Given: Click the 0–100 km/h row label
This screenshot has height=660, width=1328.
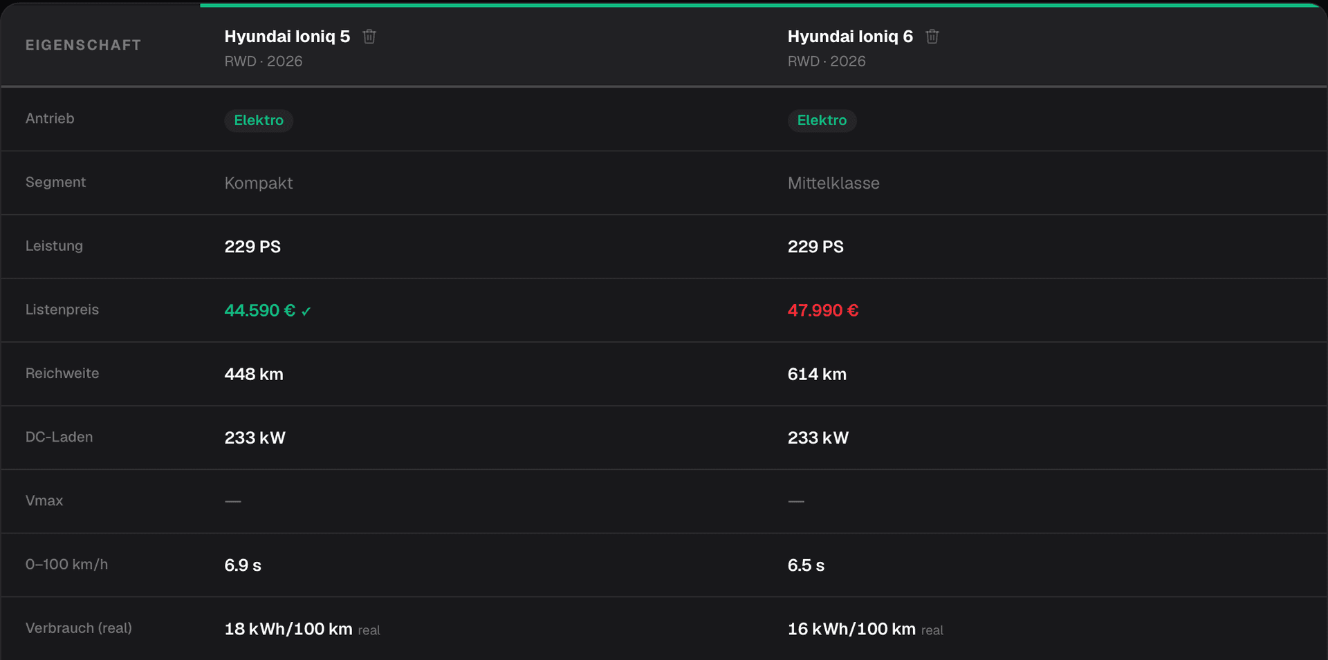Looking at the screenshot, I should point(67,565).
